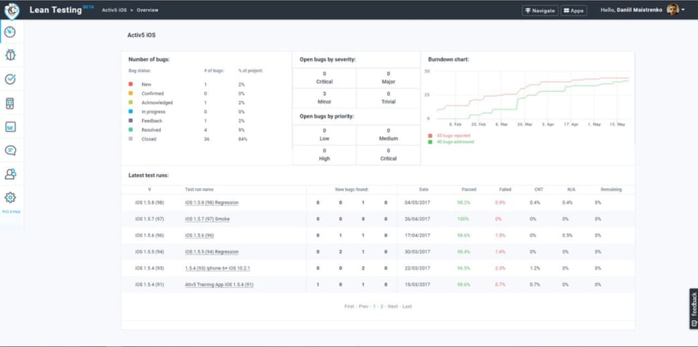
Task: Open the Bugs section beetle icon
Action: [x=10, y=55]
